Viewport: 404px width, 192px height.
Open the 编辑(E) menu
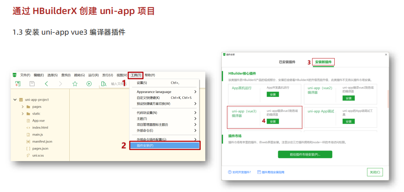click(x=39, y=75)
